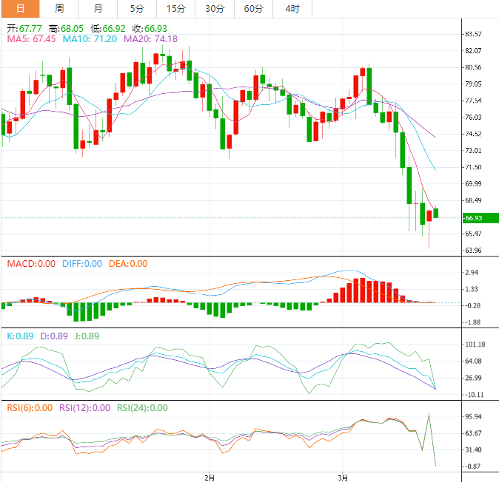
Task: Click the 63.96 price axis label
Action: [x=473, y=251]
